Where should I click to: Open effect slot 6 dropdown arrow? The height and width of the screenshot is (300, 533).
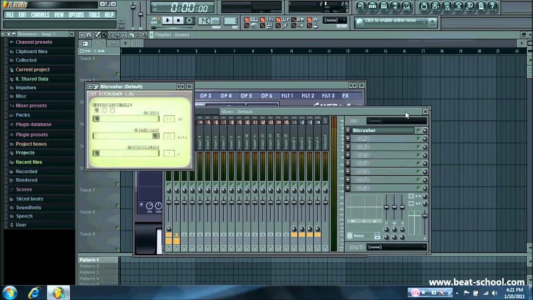(348, 172)
